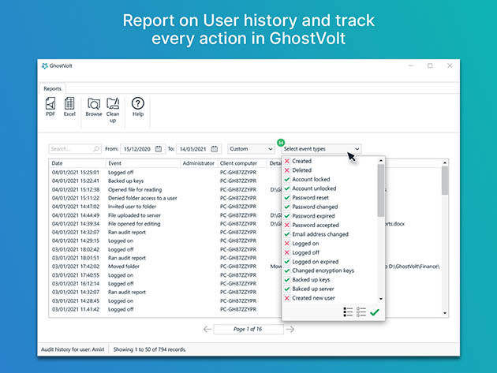Click the table scrollbar up arrow
Image resolution: width=497 pixels, height=373 pixels.
pos(445,163)
